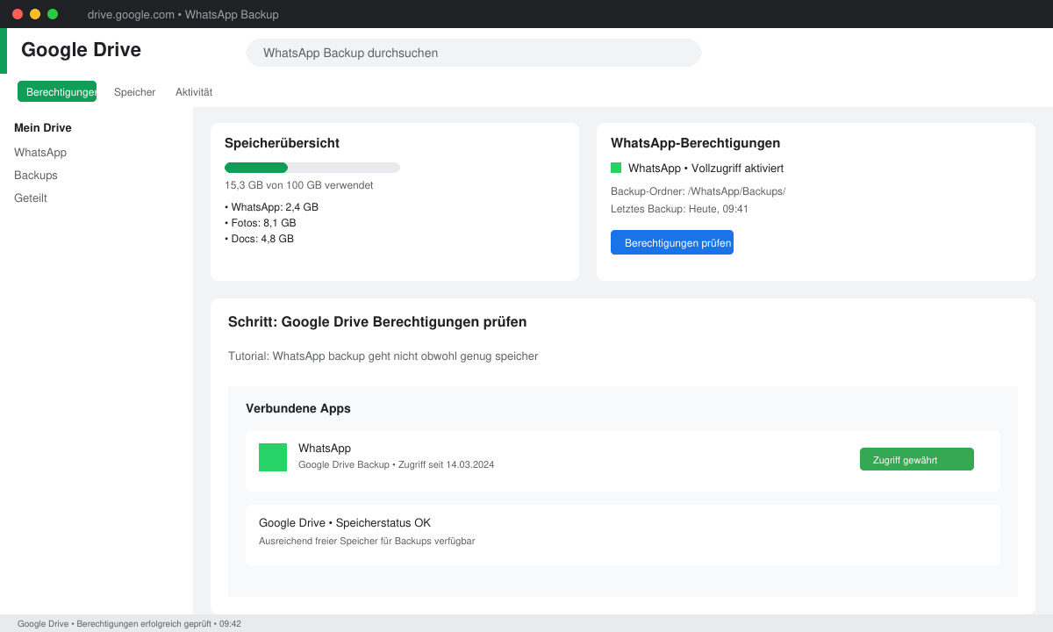1053x632 pixels.
Task: Click the green WhatsApp app icon in Verbundene Apps
Action: coord(273,457)
